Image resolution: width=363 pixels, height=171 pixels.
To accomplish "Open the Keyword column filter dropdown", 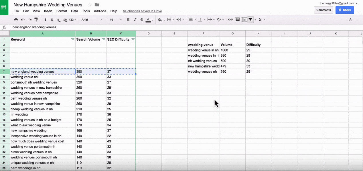I will 72,39.
